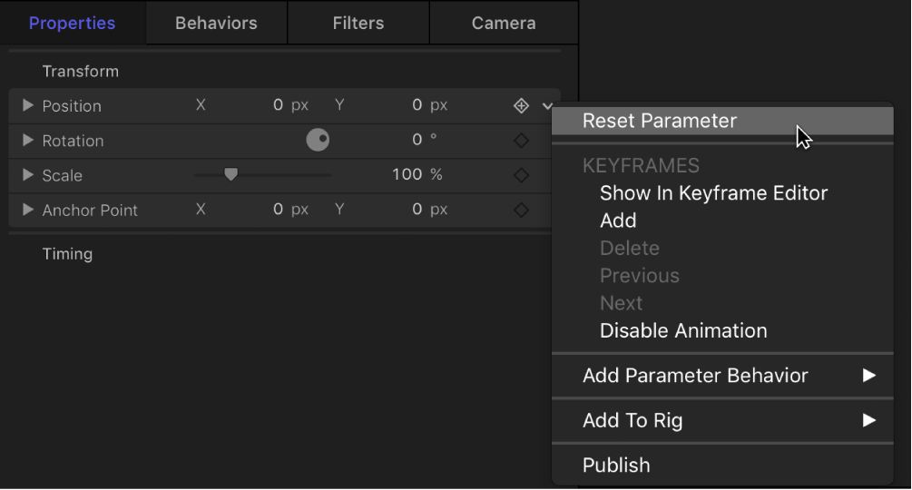Open the Position animation menu chevron
The height and width of the screenshot is (490, 912).
coord(547,106)
